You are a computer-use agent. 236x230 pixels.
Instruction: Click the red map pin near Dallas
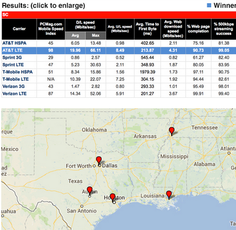point(99,160)
